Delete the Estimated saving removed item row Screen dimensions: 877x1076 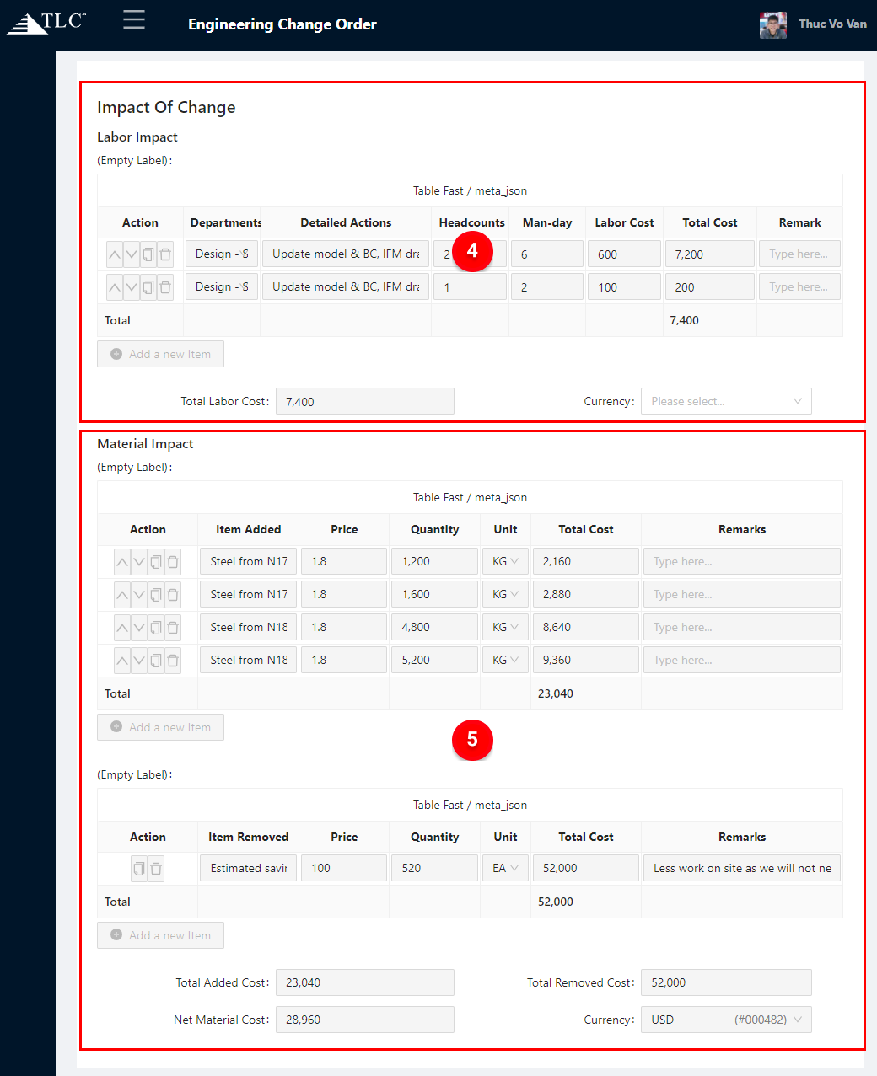[156, 869]
